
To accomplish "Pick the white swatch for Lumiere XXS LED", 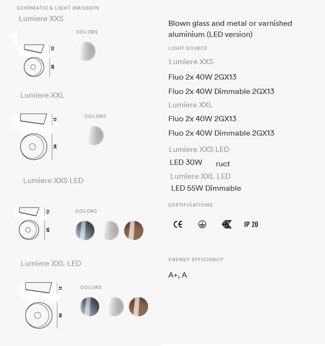I will 109,231.
